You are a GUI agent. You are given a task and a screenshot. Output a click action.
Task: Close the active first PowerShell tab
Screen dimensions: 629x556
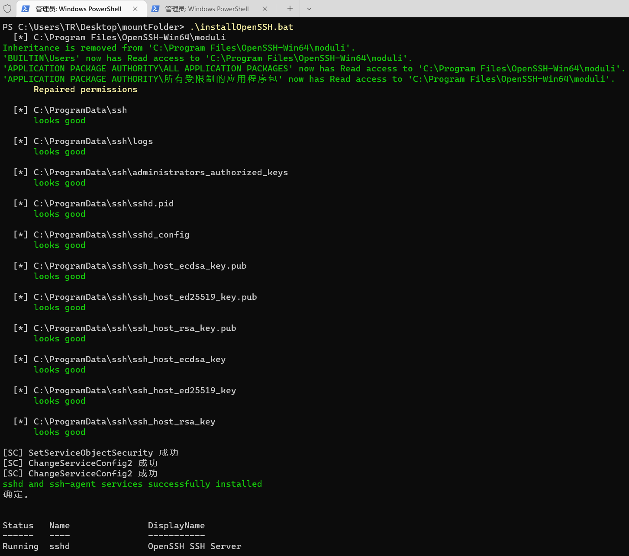[135, 9]
